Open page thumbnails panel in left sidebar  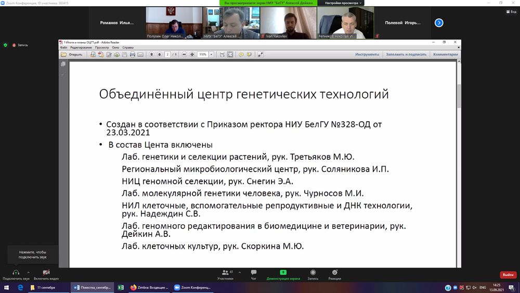(63, 64)
